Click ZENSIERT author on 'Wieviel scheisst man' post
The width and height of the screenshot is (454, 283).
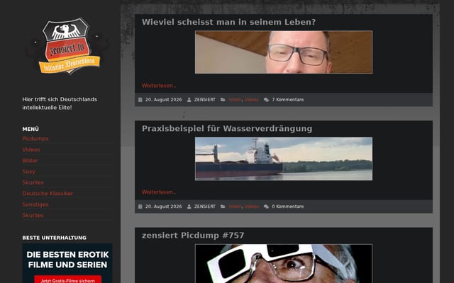point(205,100)
